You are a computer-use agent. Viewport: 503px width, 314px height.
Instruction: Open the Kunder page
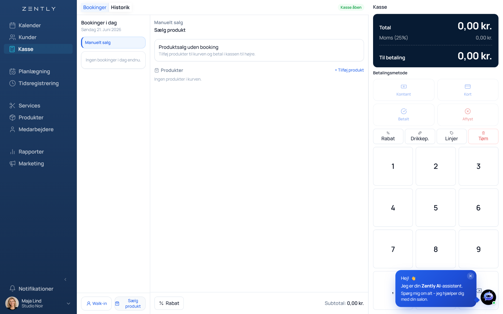pos(38,37)
